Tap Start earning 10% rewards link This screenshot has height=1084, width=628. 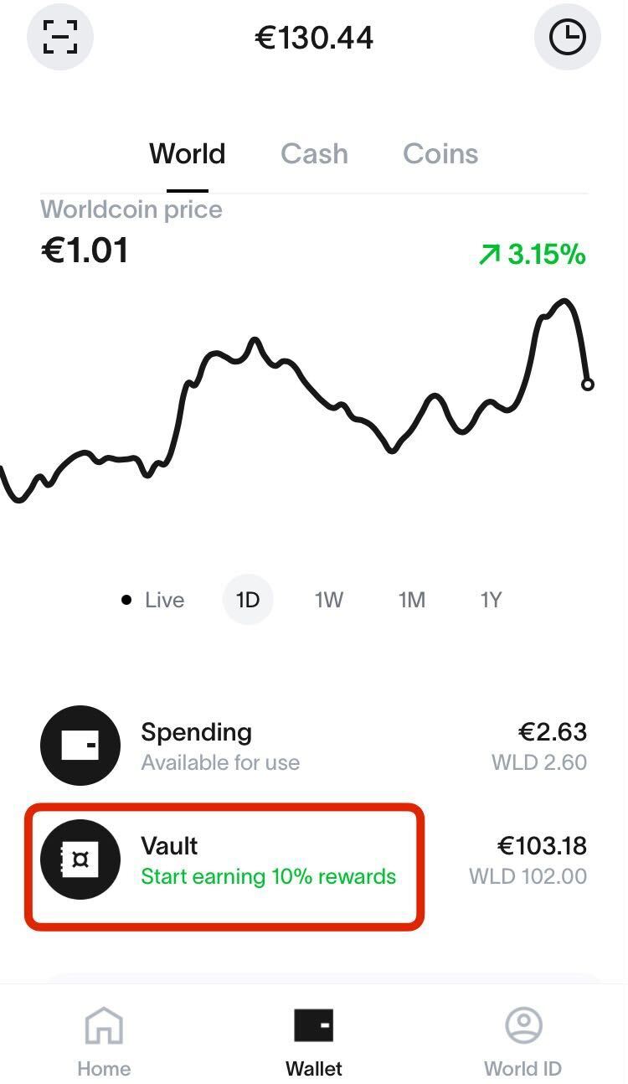[268, 877]
